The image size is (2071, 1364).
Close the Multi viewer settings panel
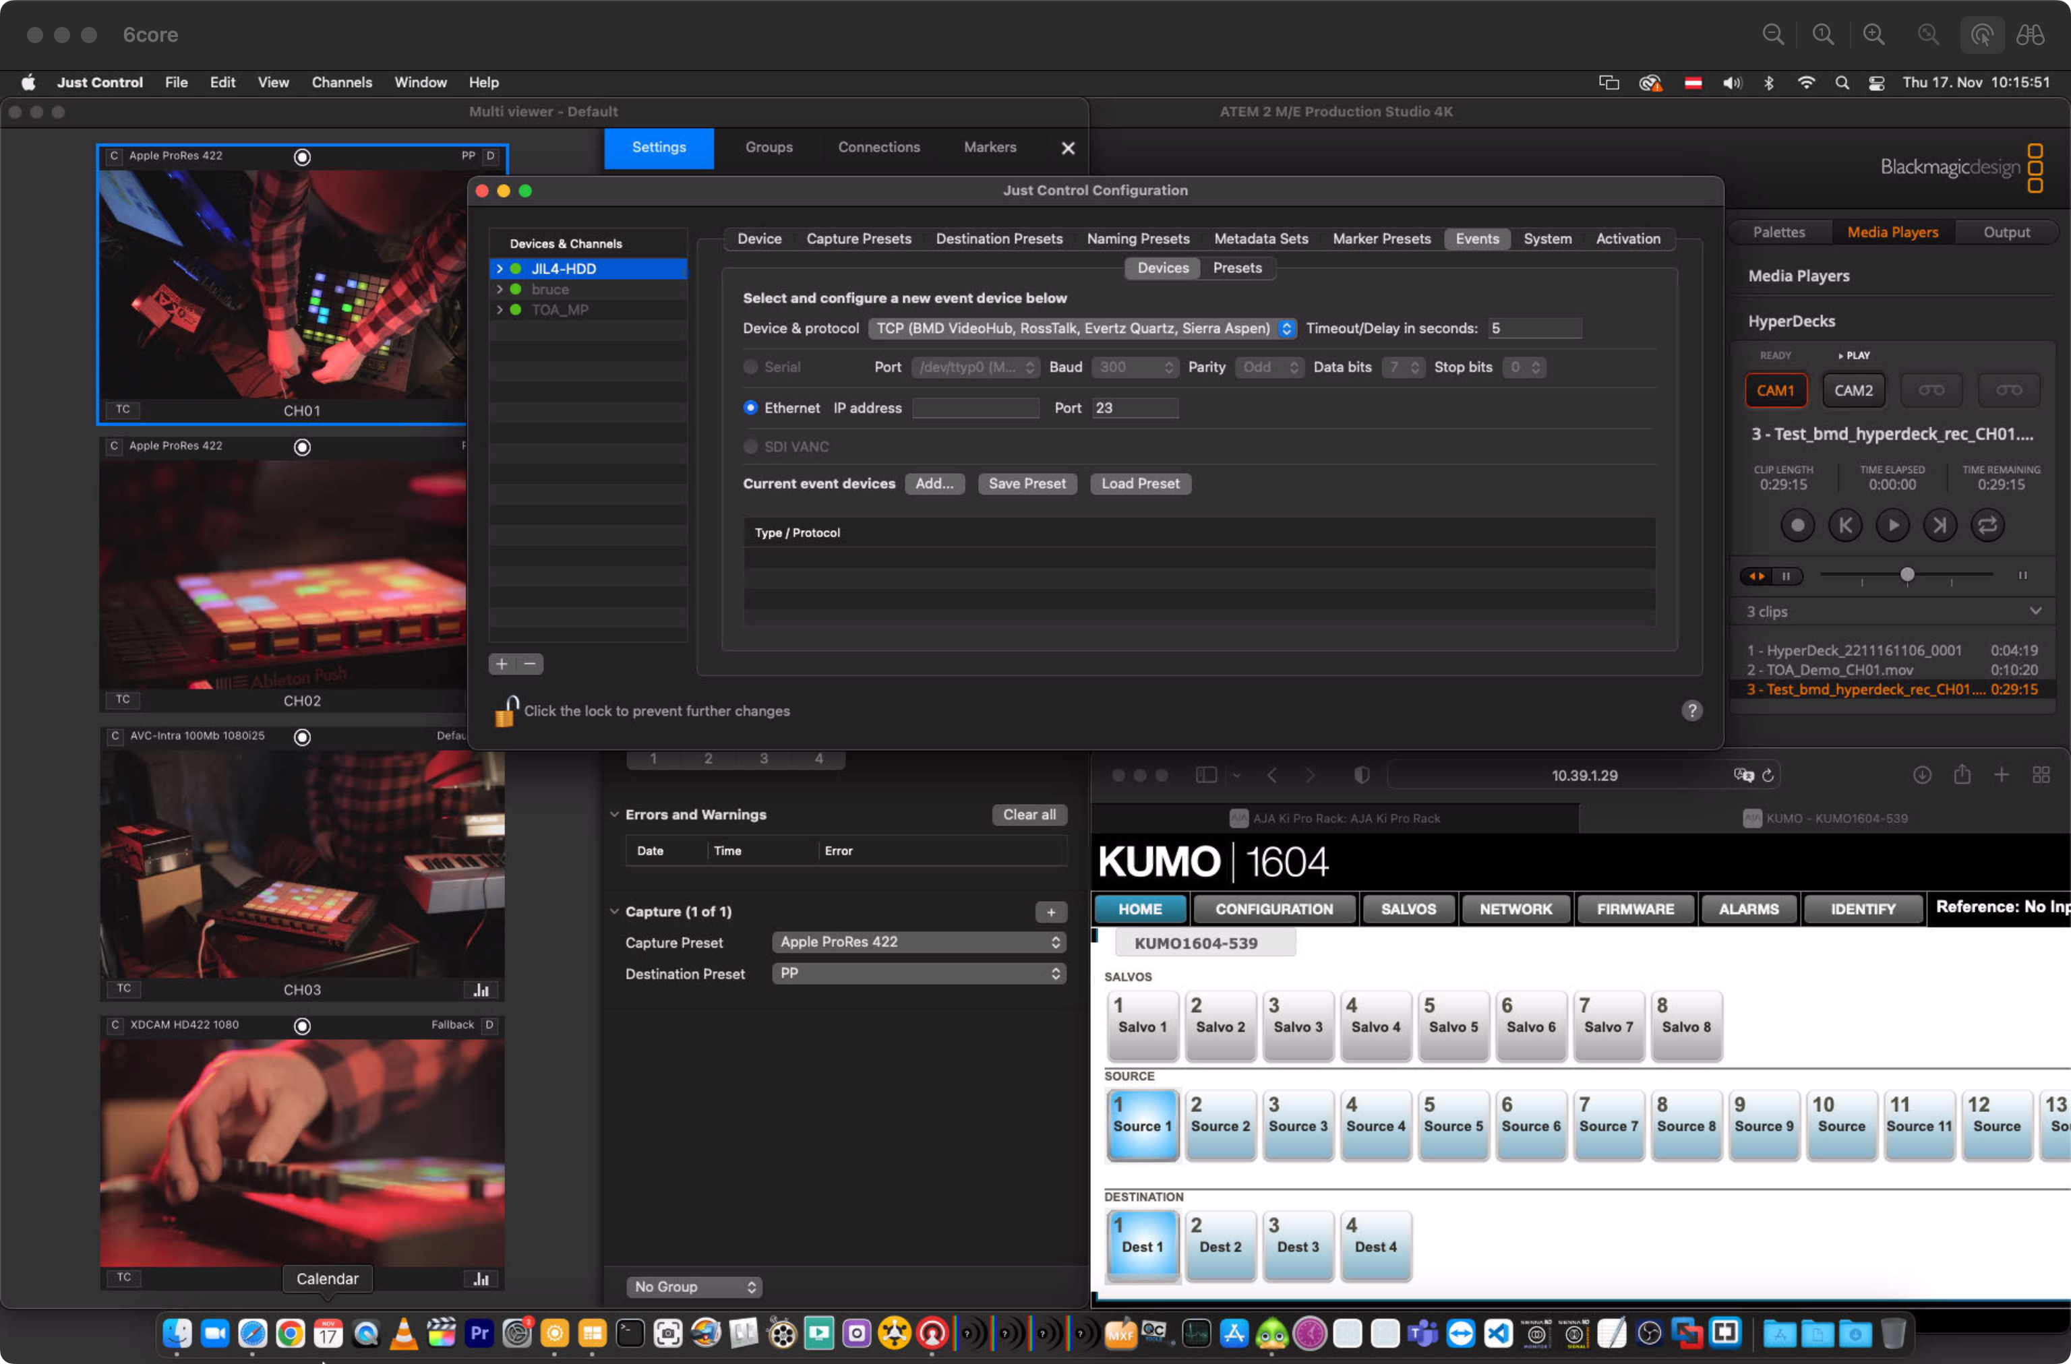(1068, 148)
